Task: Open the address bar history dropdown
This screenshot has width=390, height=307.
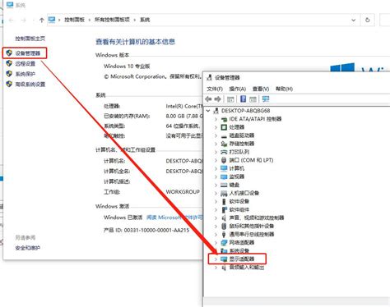Action: coord(353,20)
